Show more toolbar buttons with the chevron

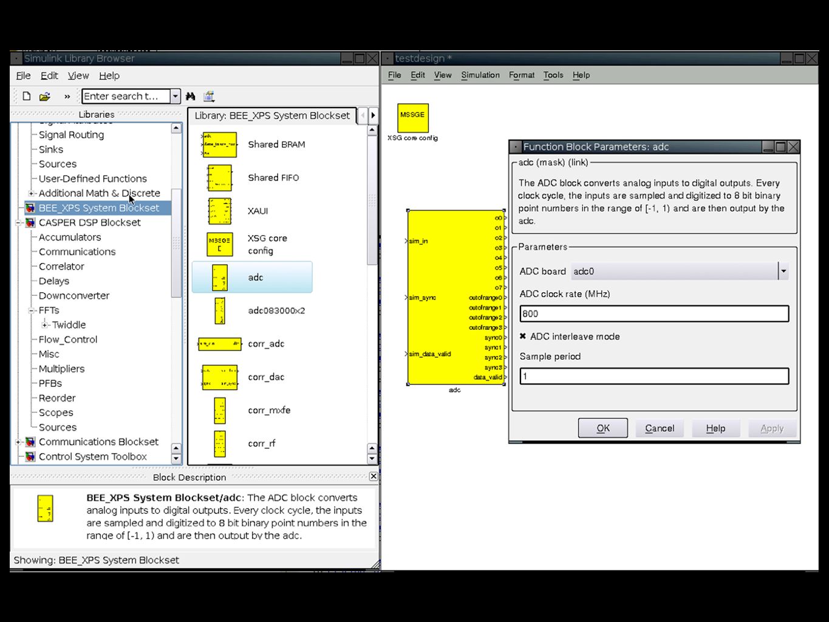(x=67, y=96)
